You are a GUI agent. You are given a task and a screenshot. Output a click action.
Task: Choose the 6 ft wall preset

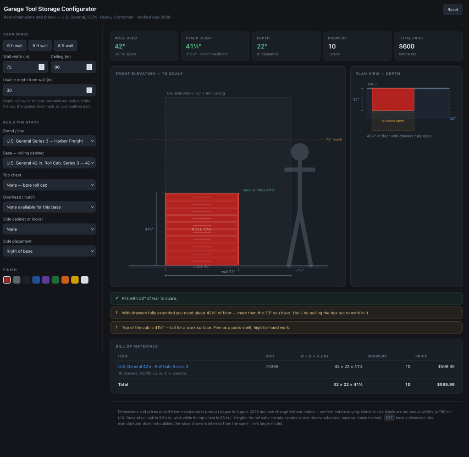(15, 45)
